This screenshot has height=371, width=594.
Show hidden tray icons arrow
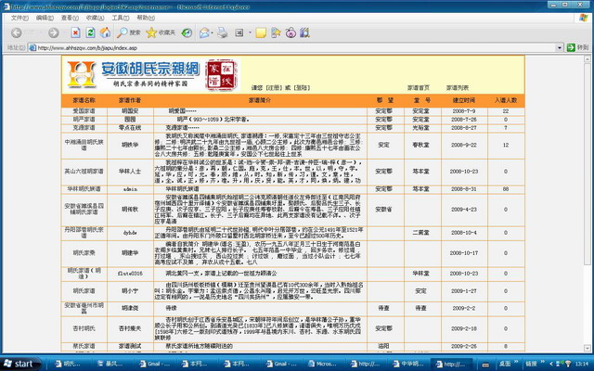click(551, 364)
